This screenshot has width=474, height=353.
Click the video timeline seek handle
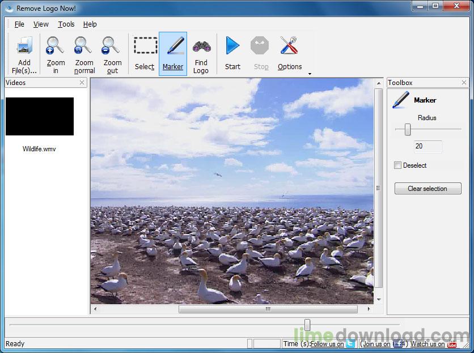(x=307, y=325)
